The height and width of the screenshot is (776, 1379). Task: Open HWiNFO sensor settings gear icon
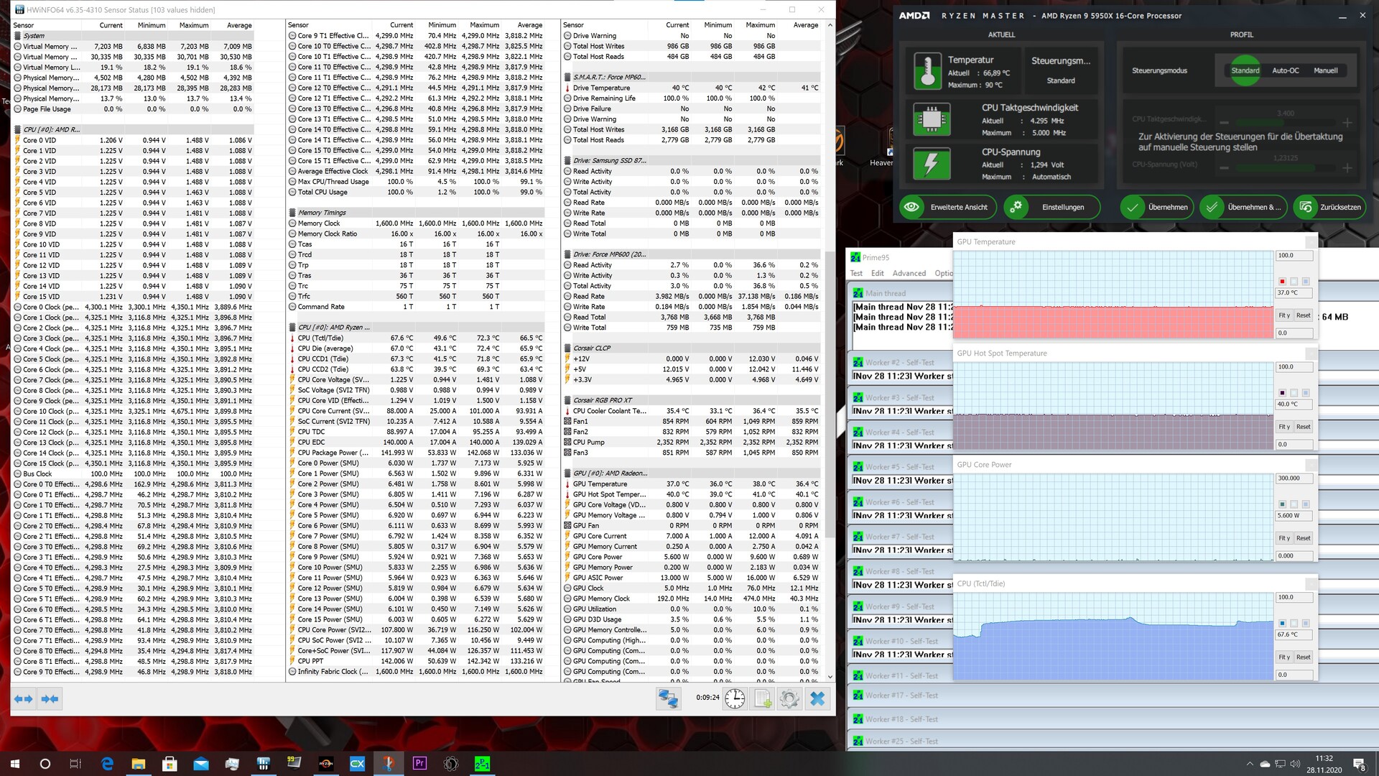[x=789, y=698]
